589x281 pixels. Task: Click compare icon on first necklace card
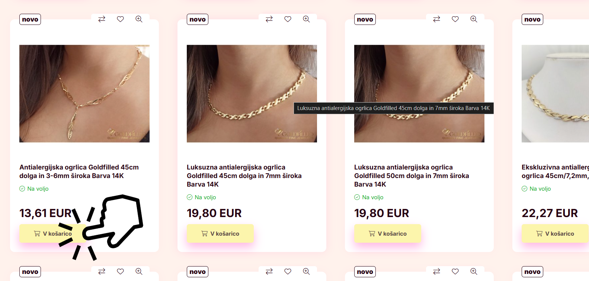(102, 19)
